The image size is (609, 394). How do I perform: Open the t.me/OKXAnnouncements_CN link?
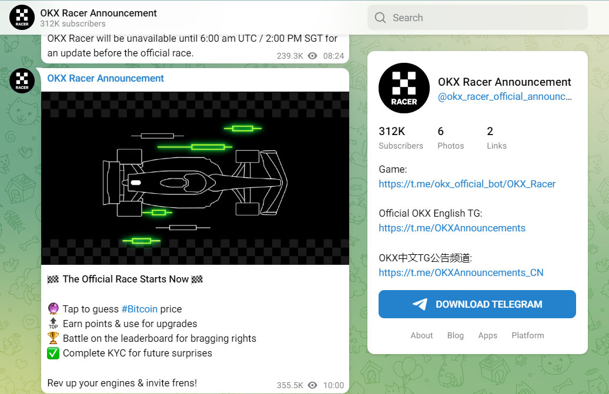pos(461,272)
